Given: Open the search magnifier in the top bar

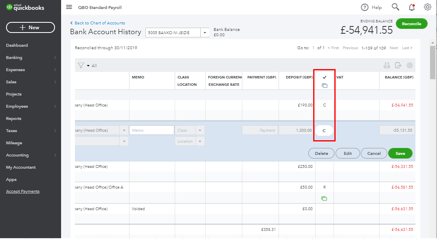Looking at the screenshot, I should 395,7.
